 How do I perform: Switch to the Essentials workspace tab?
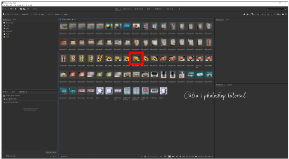point(118,9)
